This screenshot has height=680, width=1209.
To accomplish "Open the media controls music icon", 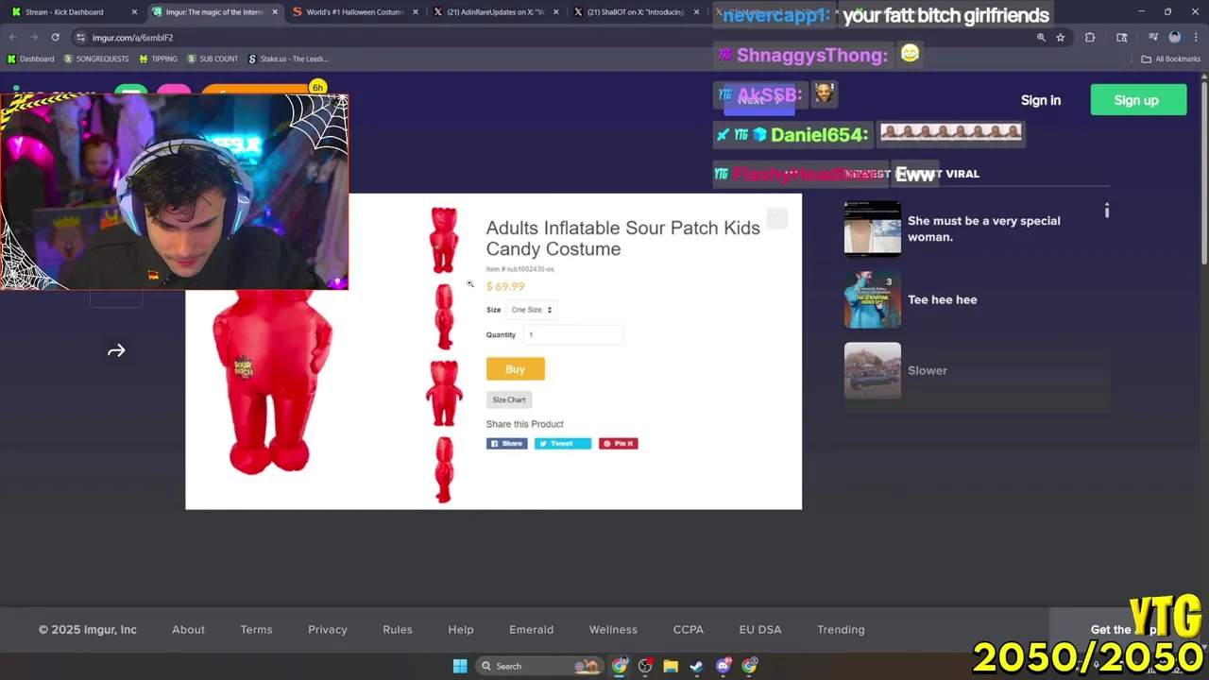I will click(1153, 37).
